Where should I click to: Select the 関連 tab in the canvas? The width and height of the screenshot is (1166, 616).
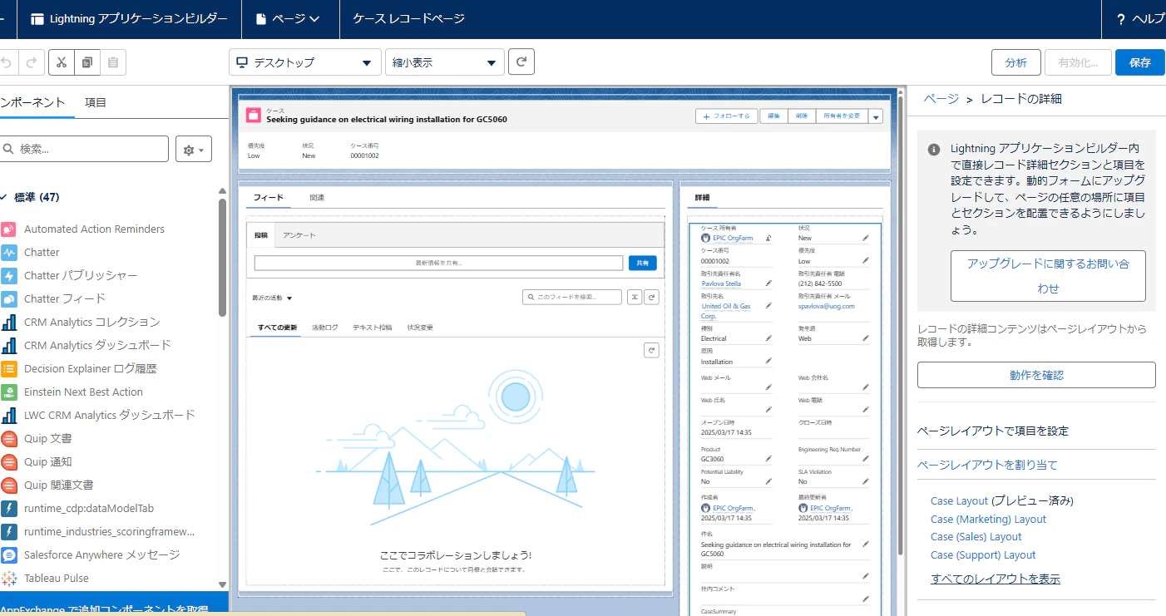[317, 198]
